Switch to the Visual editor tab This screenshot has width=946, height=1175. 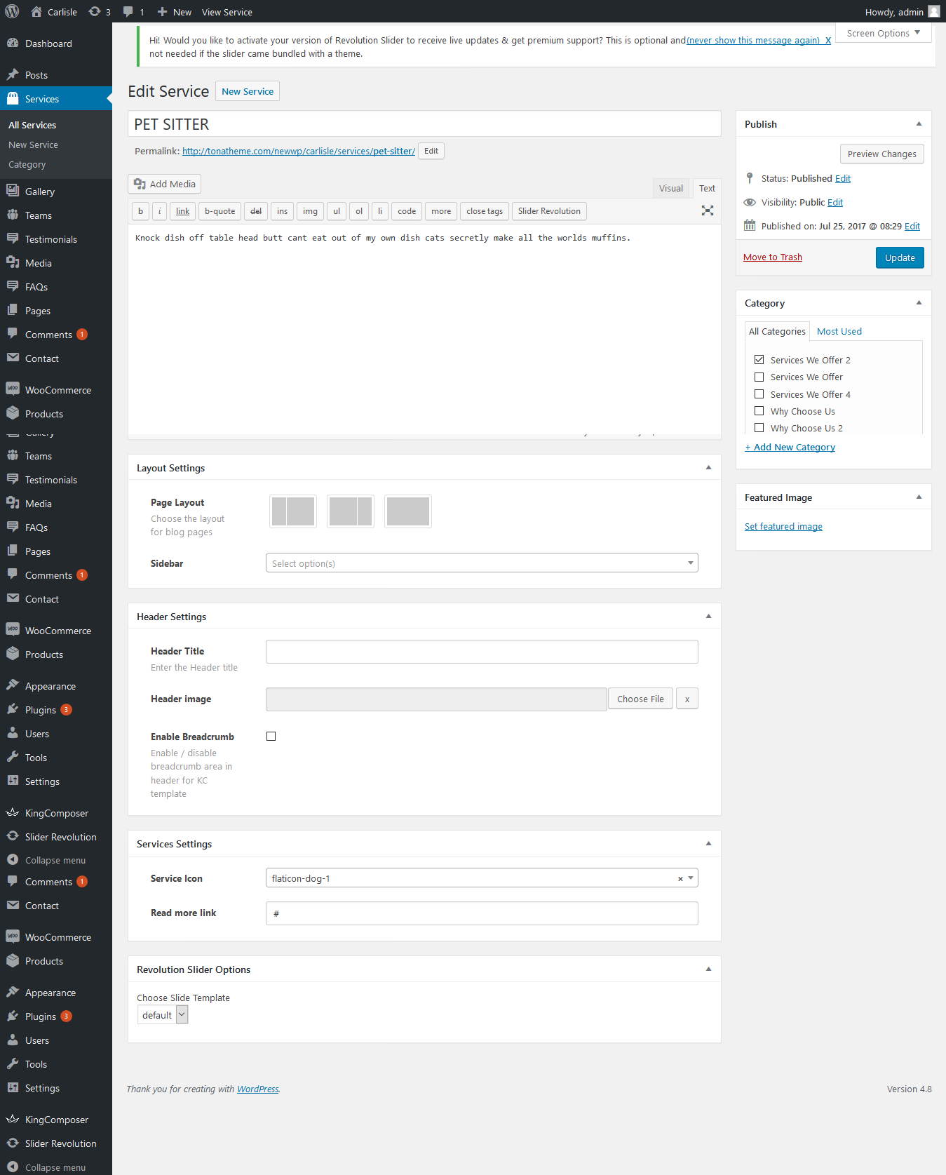coord(670,188)
